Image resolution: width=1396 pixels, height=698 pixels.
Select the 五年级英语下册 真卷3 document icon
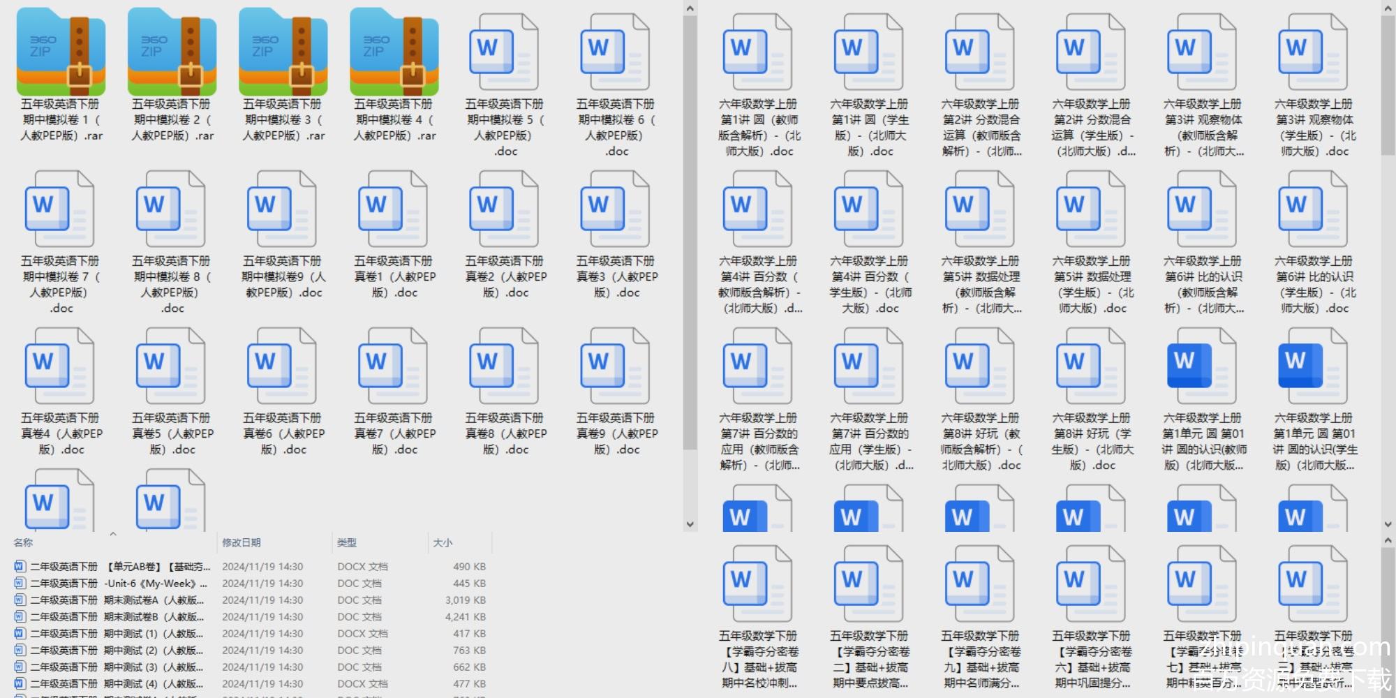[x=615, y=209]
